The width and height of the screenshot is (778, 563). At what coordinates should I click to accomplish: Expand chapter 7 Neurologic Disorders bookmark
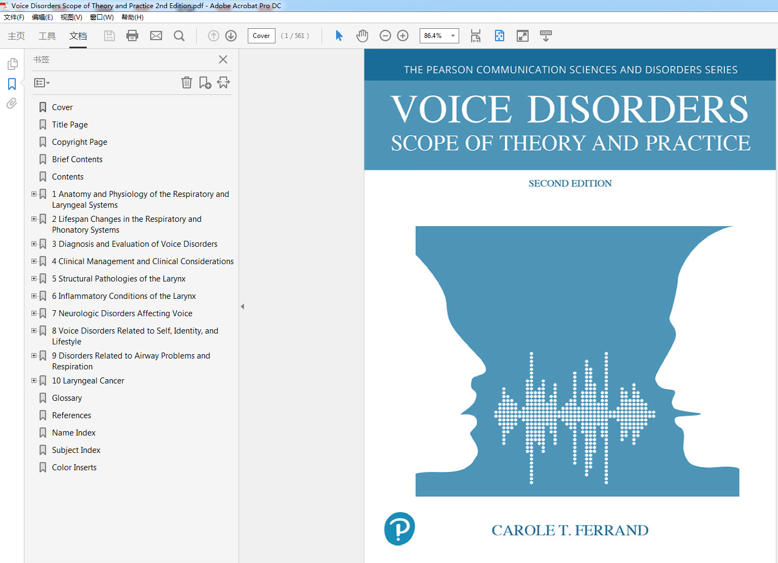click(34, 314)
